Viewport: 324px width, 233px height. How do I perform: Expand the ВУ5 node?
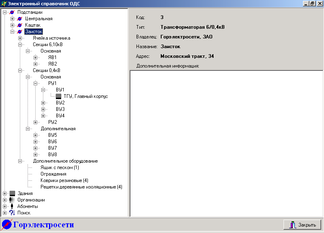(x=36, y=135)
